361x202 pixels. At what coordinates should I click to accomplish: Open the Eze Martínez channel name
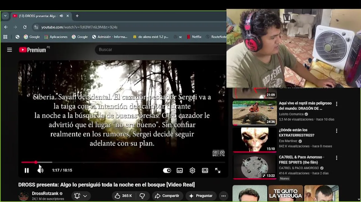click(288, 141)
